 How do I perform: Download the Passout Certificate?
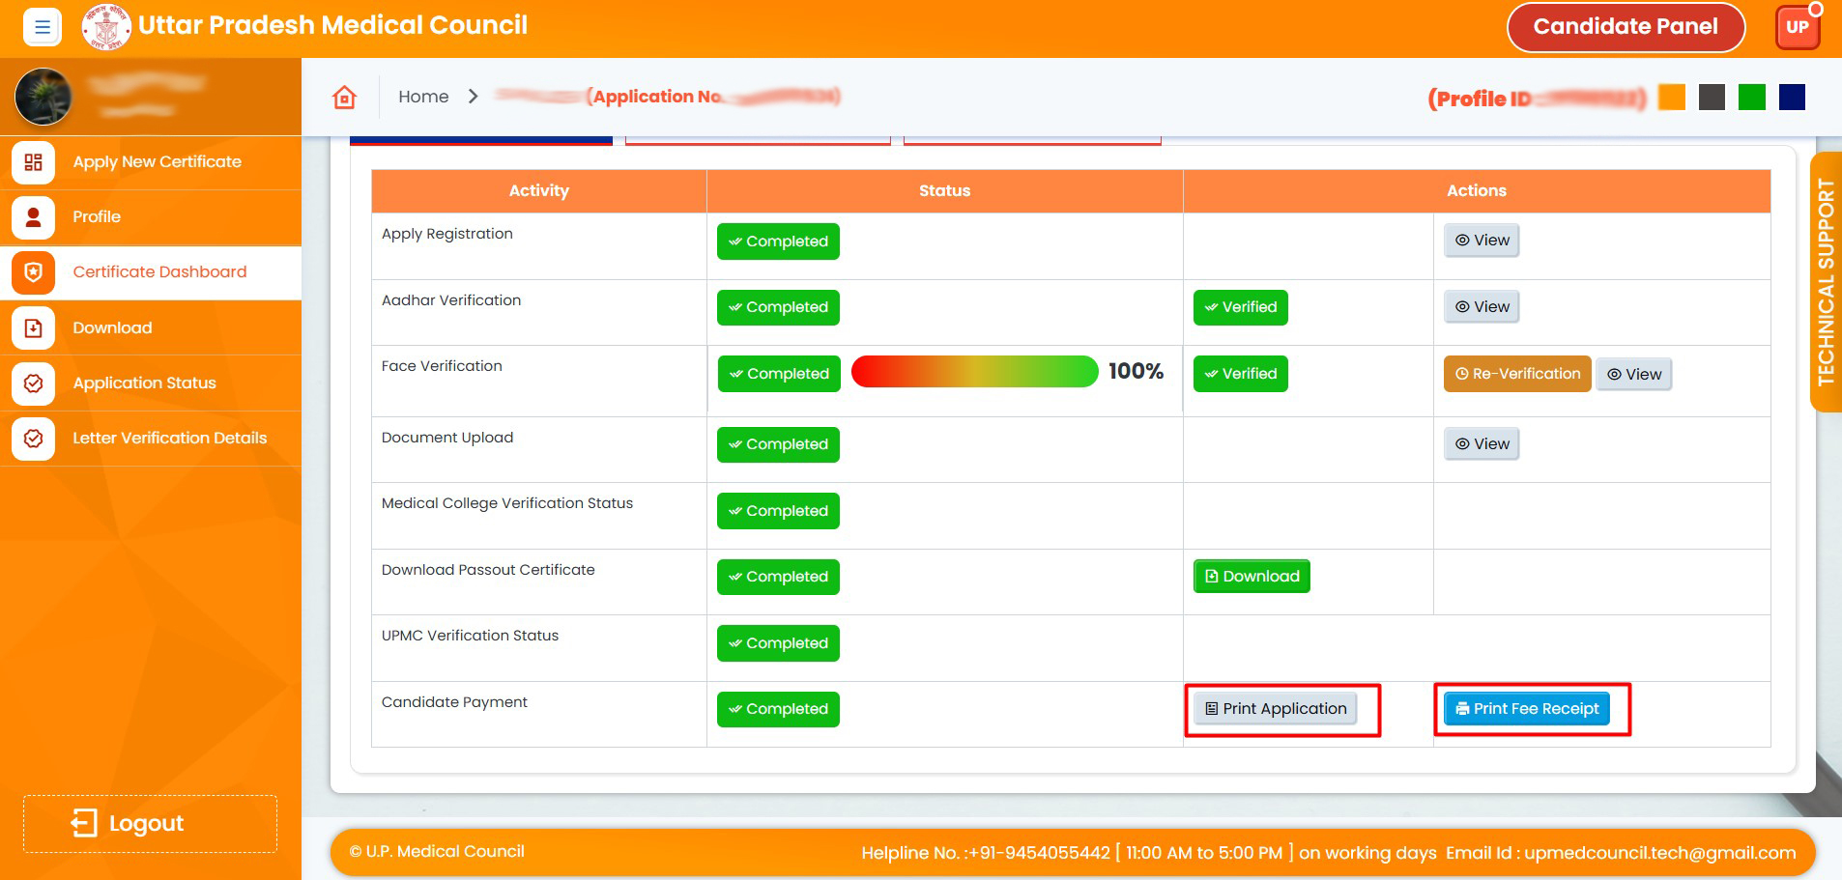pos(1252,577)
